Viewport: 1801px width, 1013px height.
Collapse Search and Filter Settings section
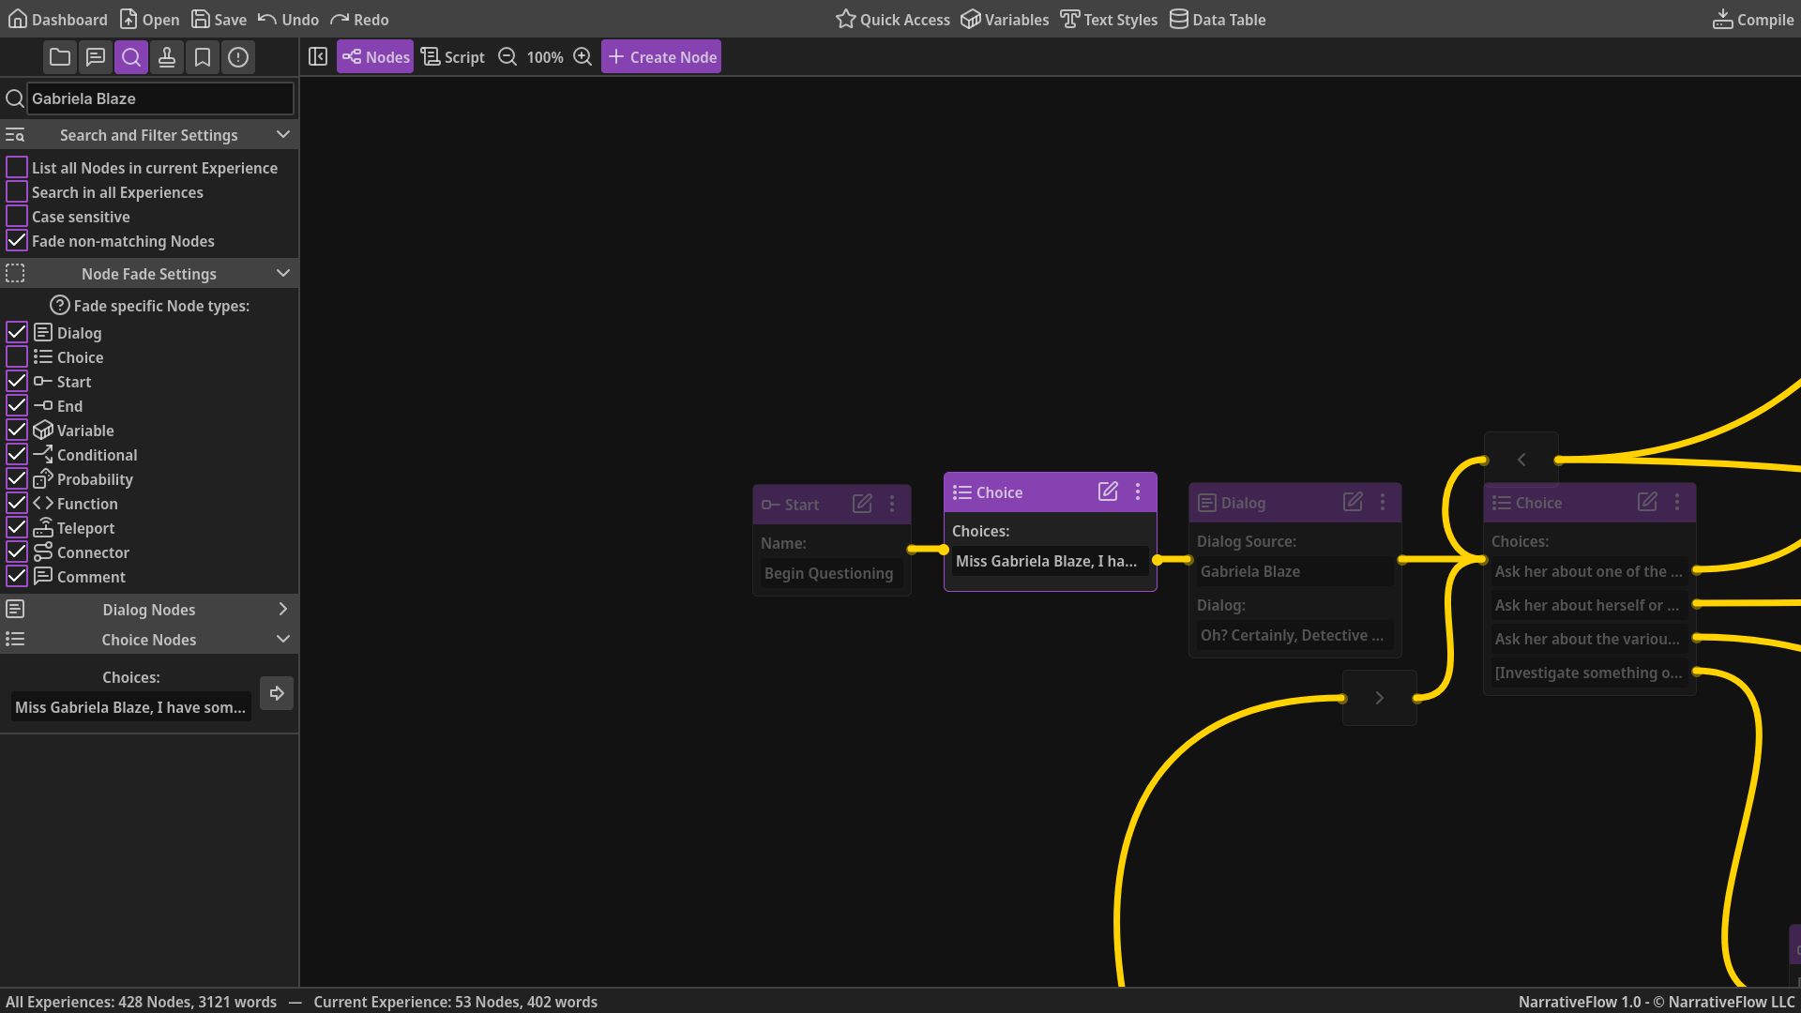tap(283, 135)
